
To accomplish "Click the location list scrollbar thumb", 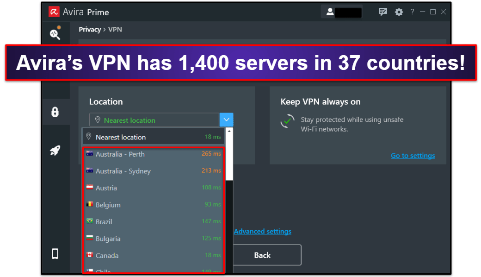I will pyautogui.click(x=229, y=157).
